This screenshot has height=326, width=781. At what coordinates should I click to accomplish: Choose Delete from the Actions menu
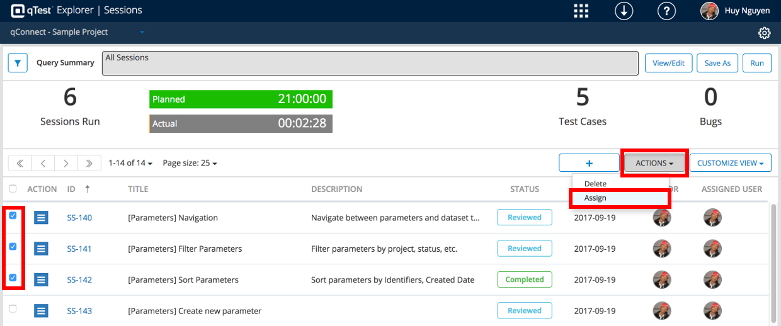pos(595,184)
